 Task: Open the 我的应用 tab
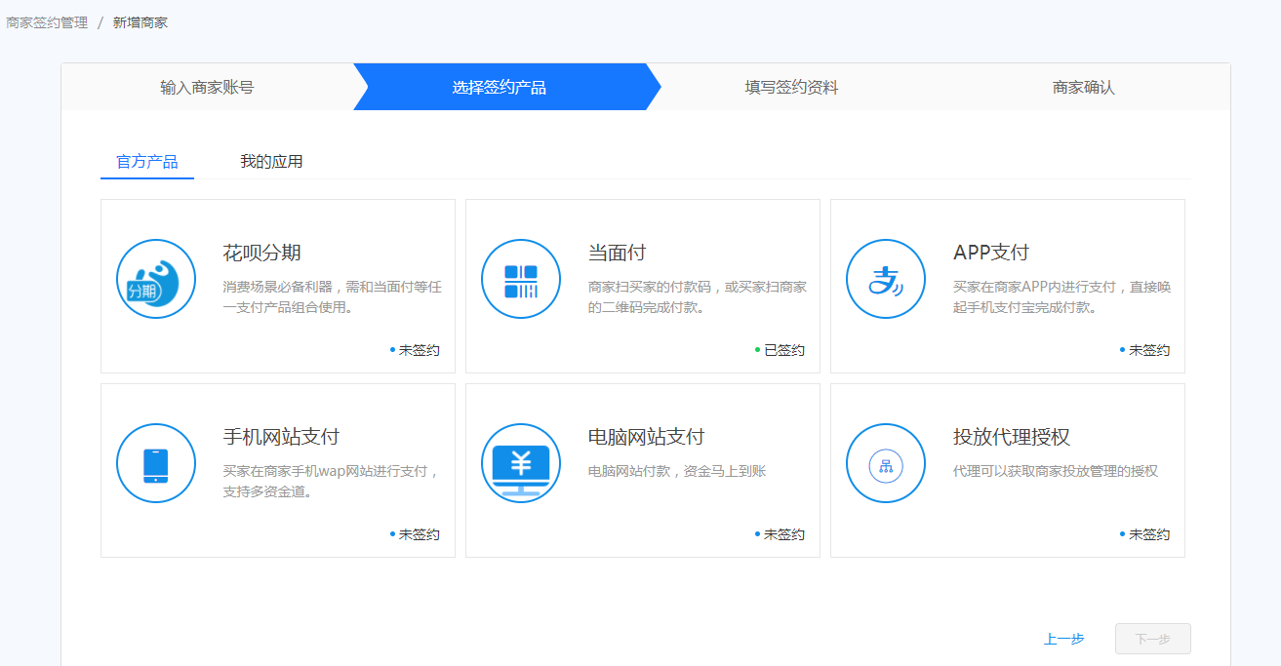pos(271,162)
